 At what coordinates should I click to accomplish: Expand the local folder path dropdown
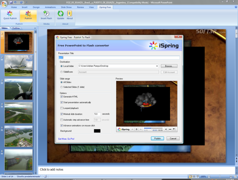click(x=157, y=66)
